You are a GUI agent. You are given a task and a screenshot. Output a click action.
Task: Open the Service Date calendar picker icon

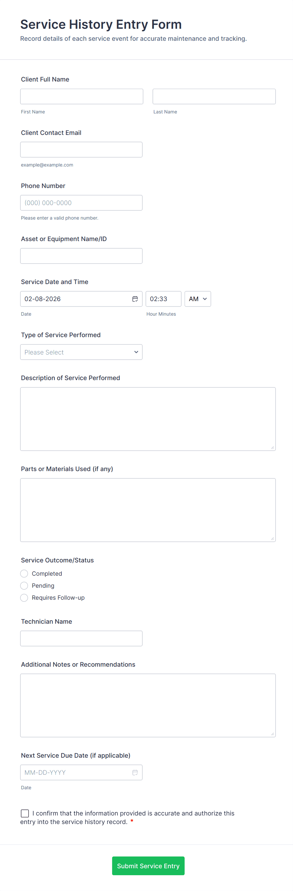pyautogui.click(x=135, y=299)
